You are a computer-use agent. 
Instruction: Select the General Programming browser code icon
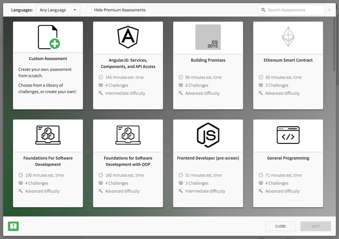(288, 135)
